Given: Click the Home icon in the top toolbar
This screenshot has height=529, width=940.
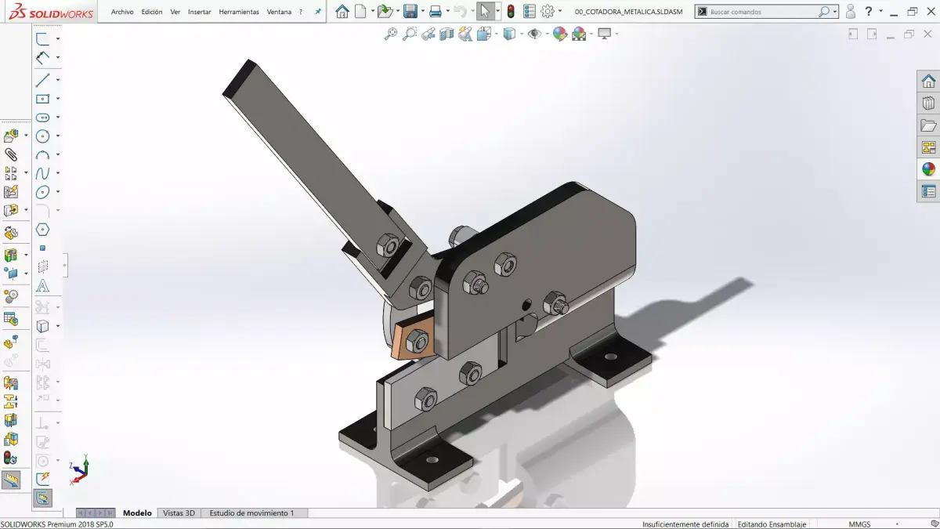Looking at the screenshot, I should coord(342,12).
